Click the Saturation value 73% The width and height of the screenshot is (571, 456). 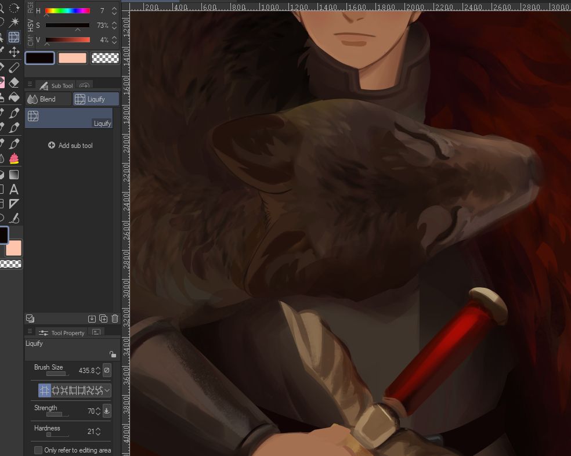(x=102, y=26)
